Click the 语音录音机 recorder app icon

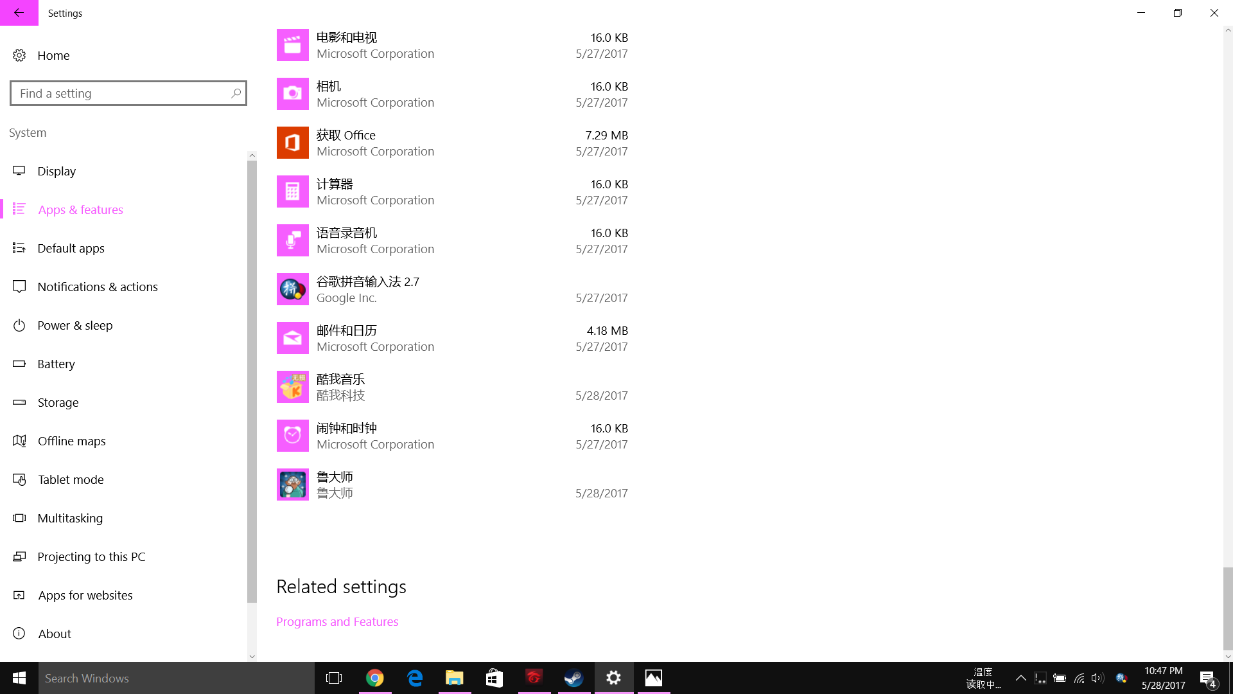click(292, 240)
